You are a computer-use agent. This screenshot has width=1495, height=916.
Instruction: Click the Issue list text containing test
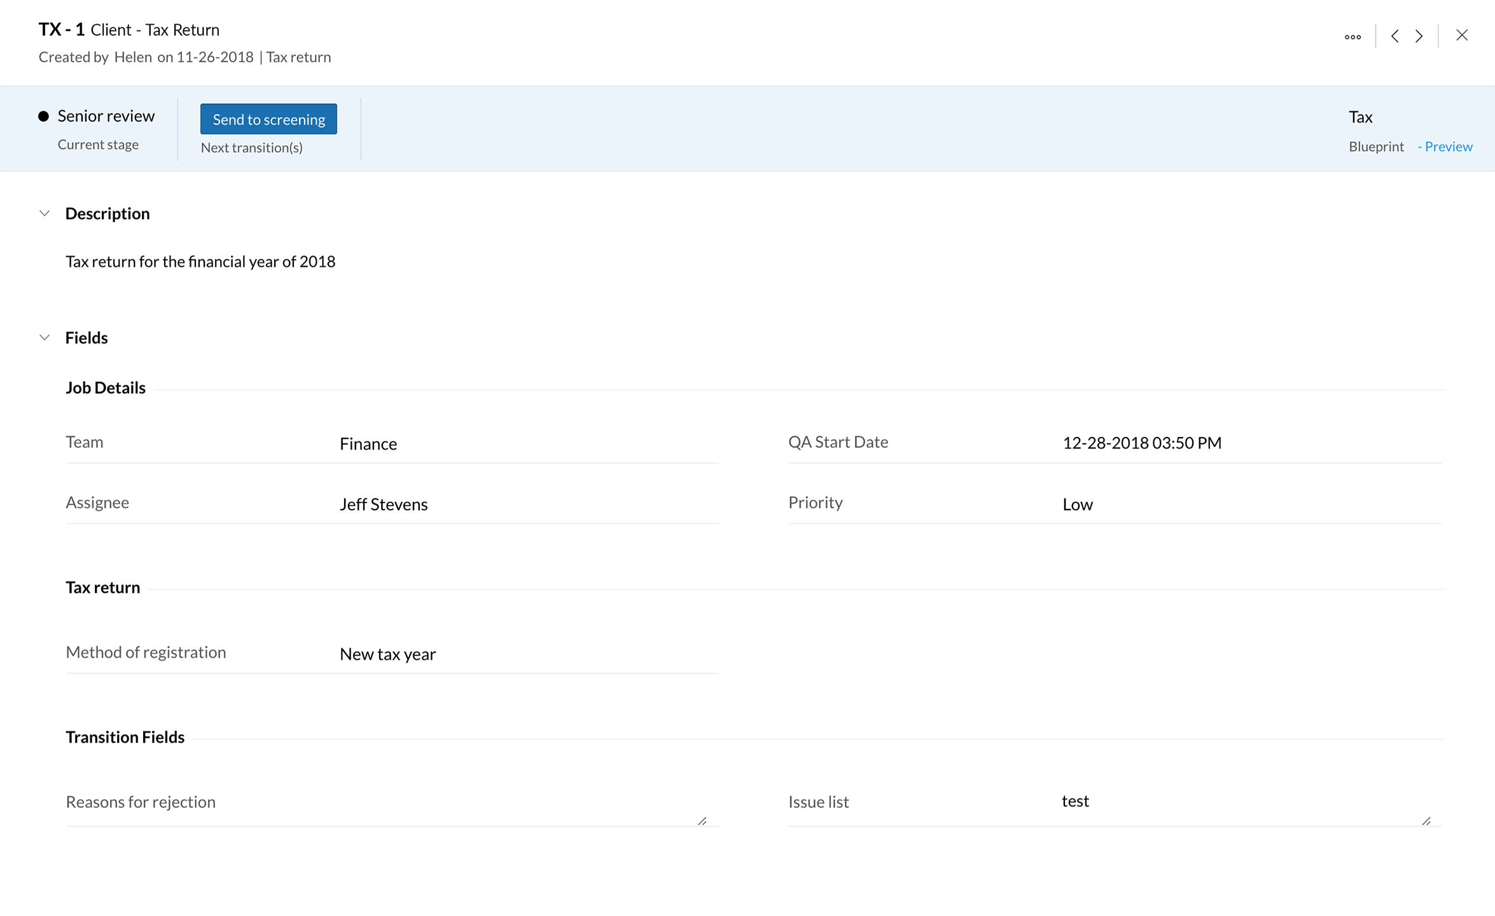click(1076, 801)
